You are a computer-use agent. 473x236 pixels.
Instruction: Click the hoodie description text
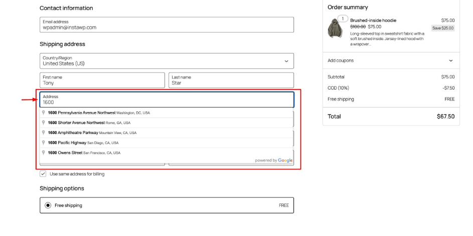387,39
